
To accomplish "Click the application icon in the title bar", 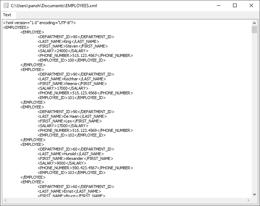I will [6, 6].
